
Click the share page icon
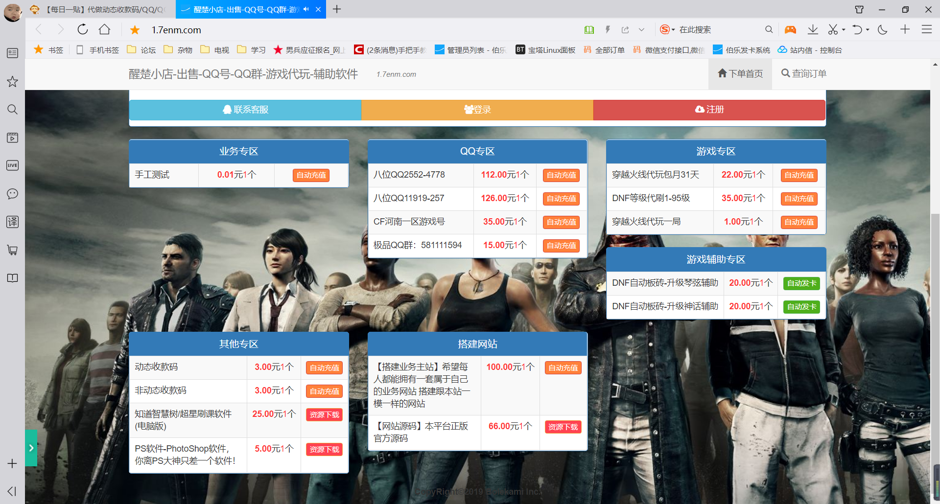[x=625, y=30]
